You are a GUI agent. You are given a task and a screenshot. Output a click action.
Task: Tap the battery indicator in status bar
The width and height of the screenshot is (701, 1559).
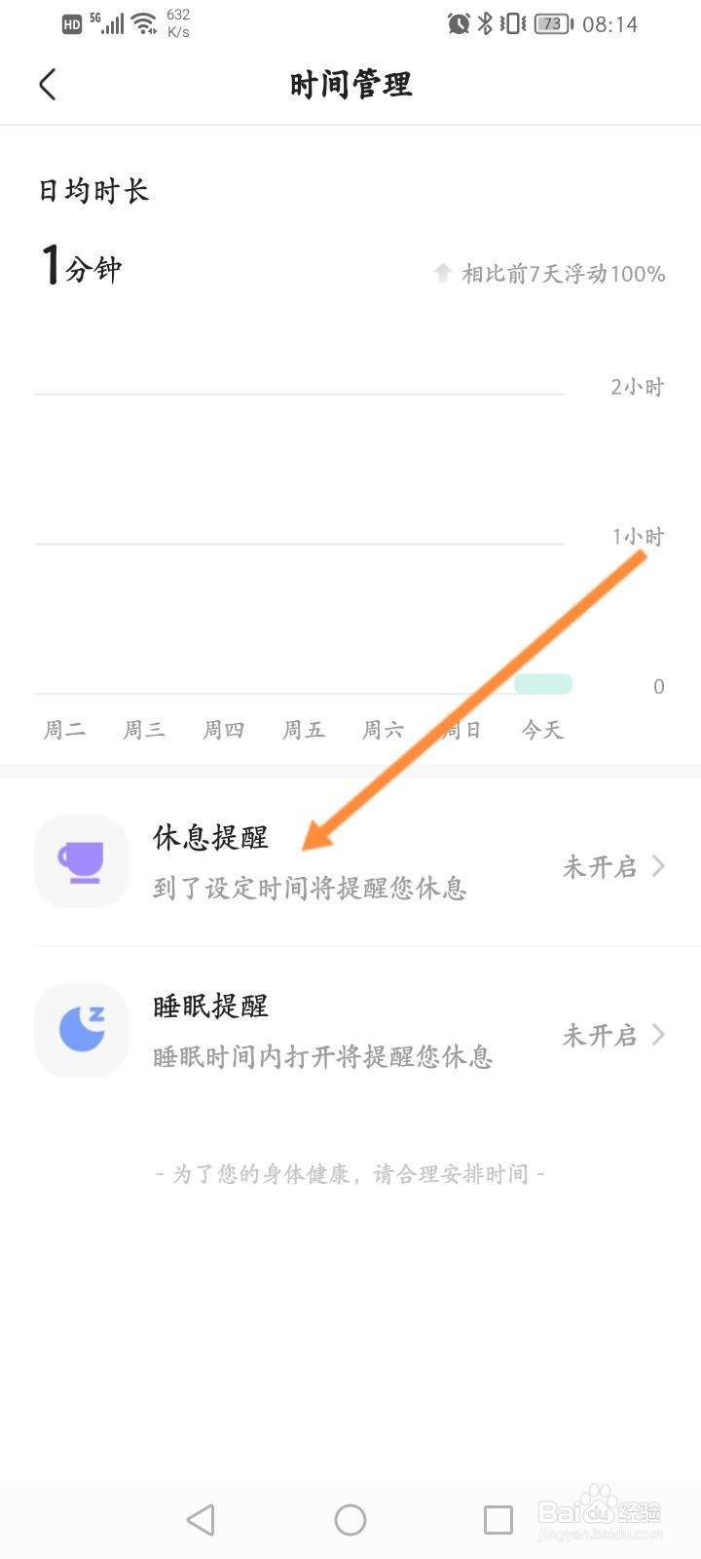[553, 24]
